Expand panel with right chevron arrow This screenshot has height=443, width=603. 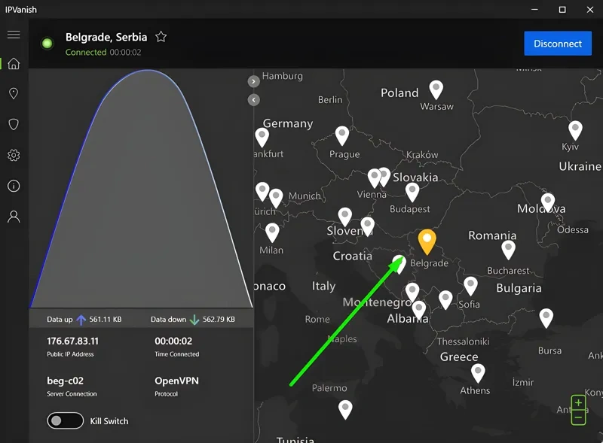[x=253, y=81]
